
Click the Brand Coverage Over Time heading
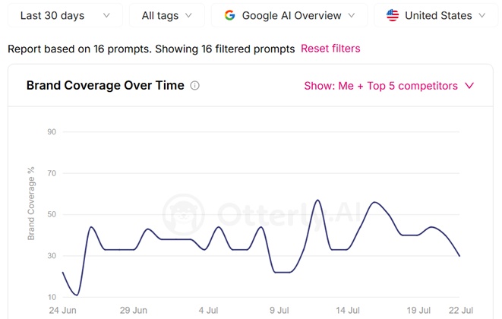106,86
